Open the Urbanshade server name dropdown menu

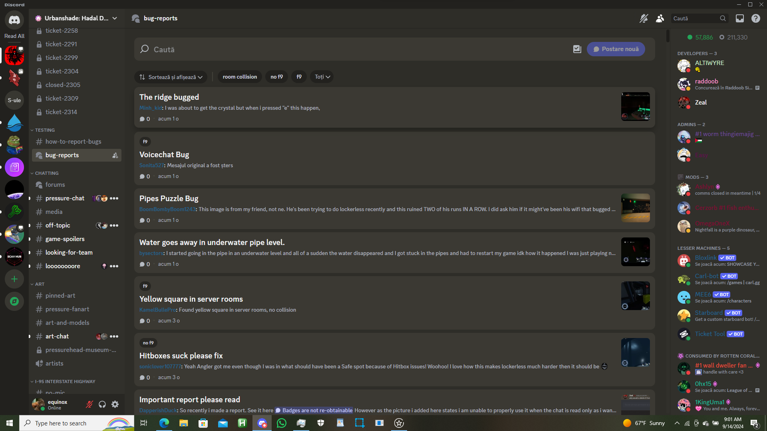[x=76, y=18]
